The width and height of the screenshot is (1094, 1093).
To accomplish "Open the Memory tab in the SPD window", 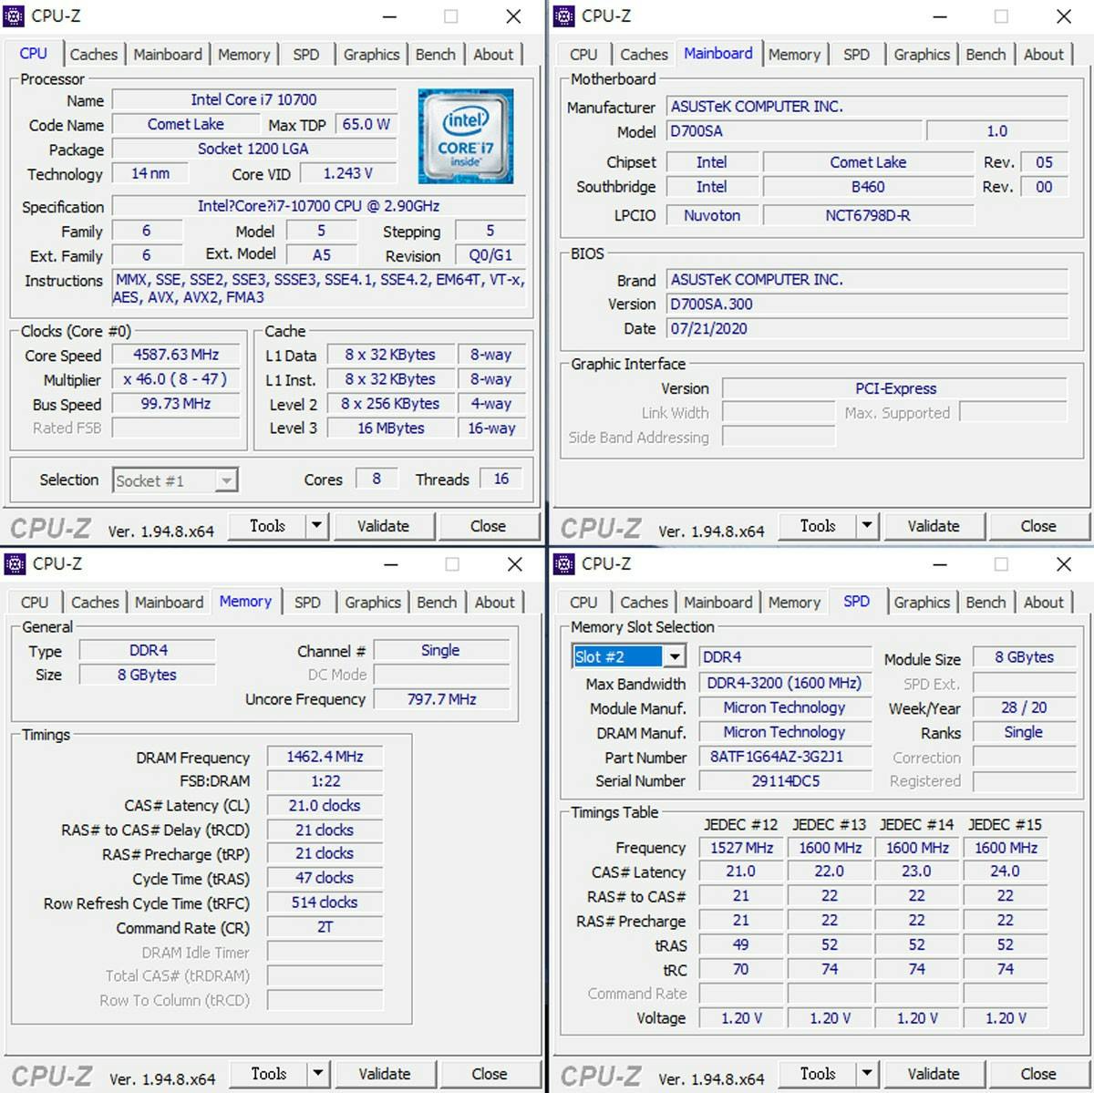I will click(794, 603).
